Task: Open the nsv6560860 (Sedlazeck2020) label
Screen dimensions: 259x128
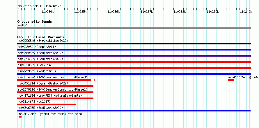Action: 40,53
